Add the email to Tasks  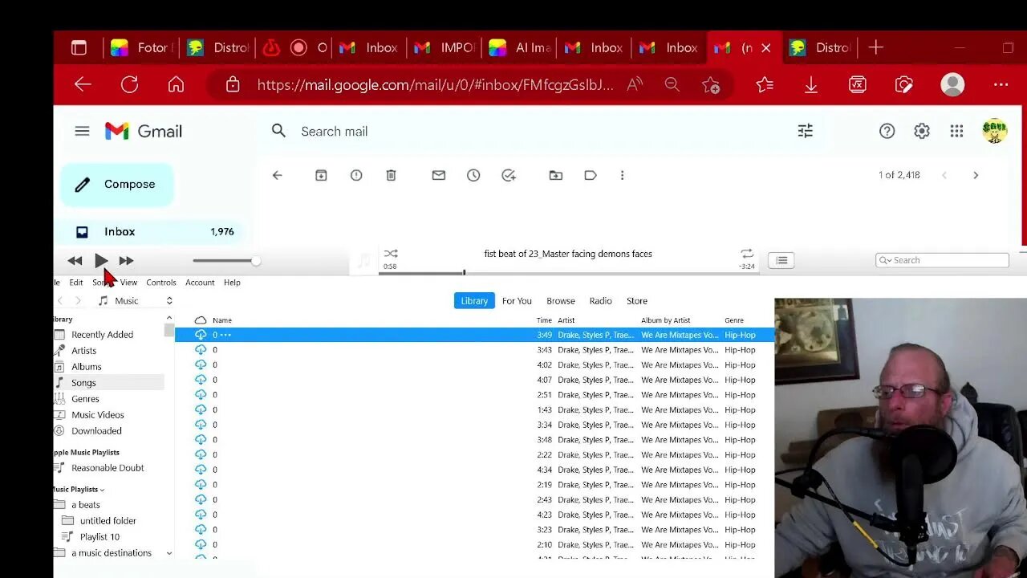(x=509, y=175)
